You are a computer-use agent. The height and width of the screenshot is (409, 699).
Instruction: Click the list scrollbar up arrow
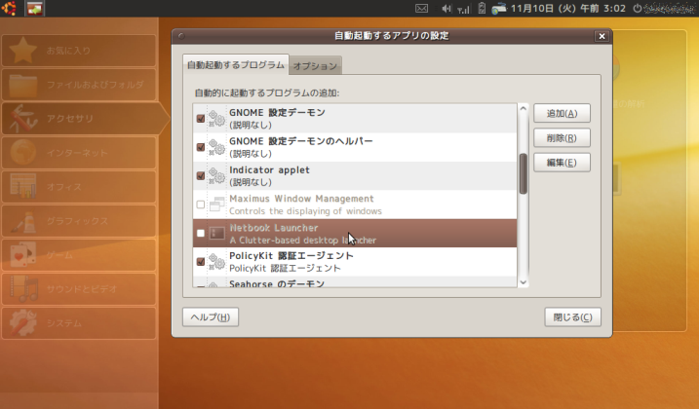point(524,109)
